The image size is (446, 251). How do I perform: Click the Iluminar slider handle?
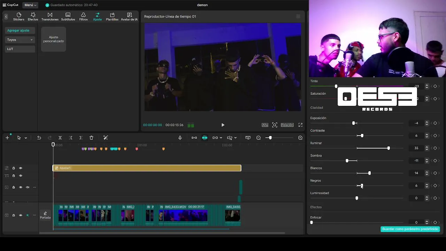pyautogui.click(x=389, y=148)
